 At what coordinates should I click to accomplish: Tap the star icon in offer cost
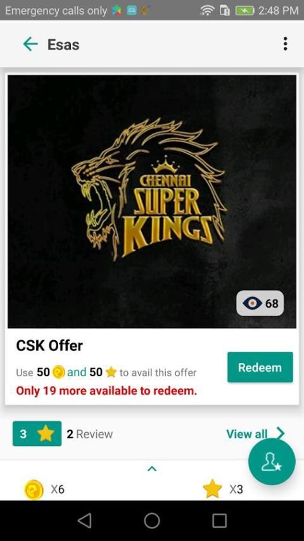[111, 372]
